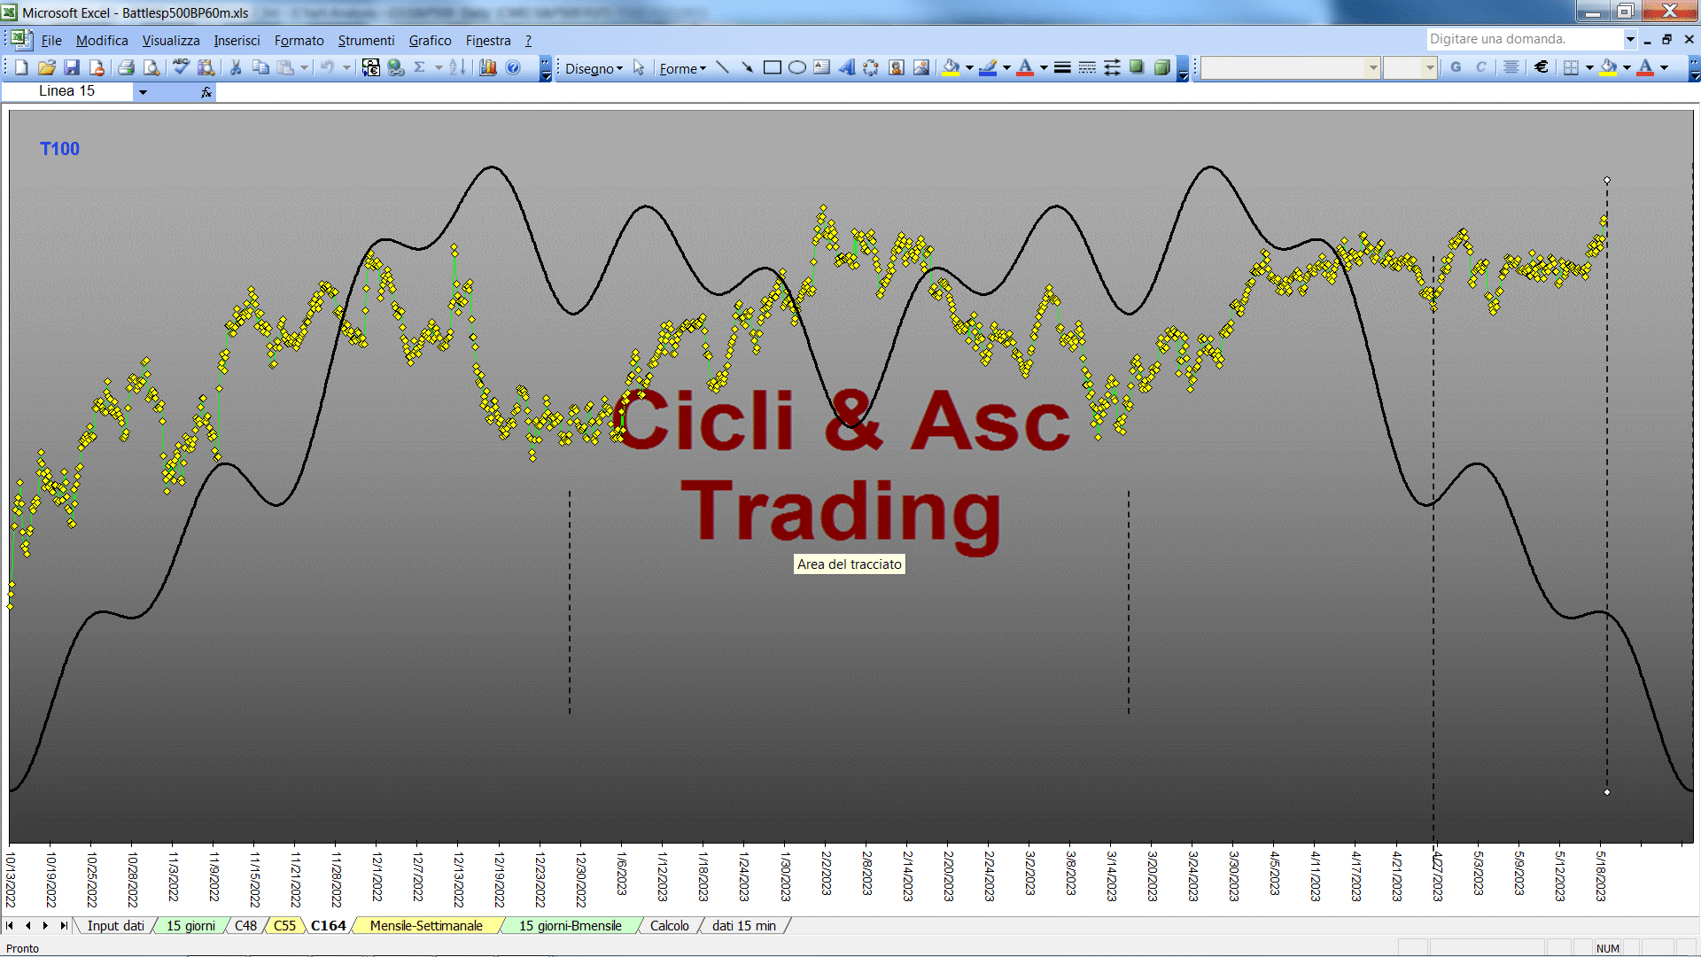Select the Arrow drawing tool
The width and height of the screenshot is (1701, 957).
(x=747, y=68)
